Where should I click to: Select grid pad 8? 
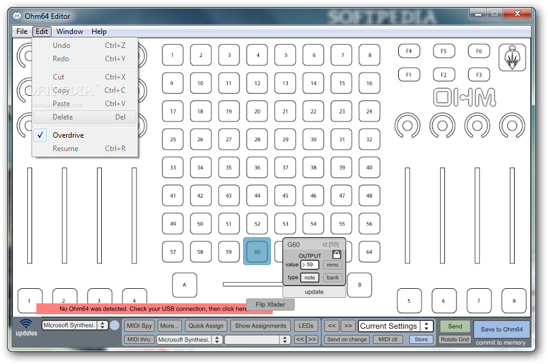pos(369,55)
